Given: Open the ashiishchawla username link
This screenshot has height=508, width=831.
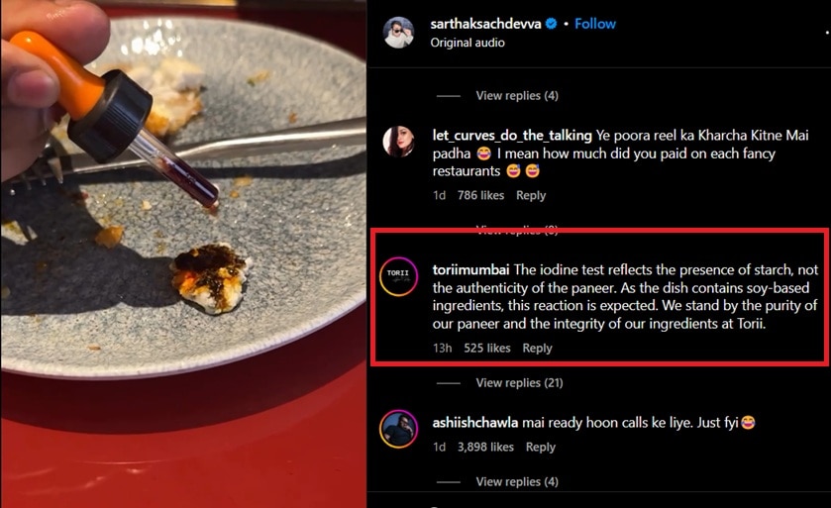Looking at the screenshot, I should pos(475,423).
